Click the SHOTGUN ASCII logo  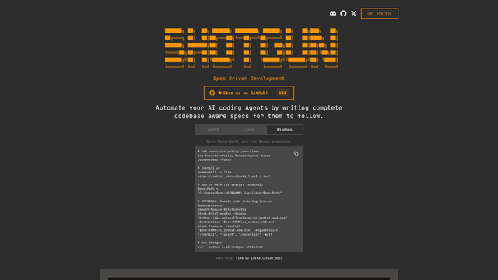[x=251, y=48]
